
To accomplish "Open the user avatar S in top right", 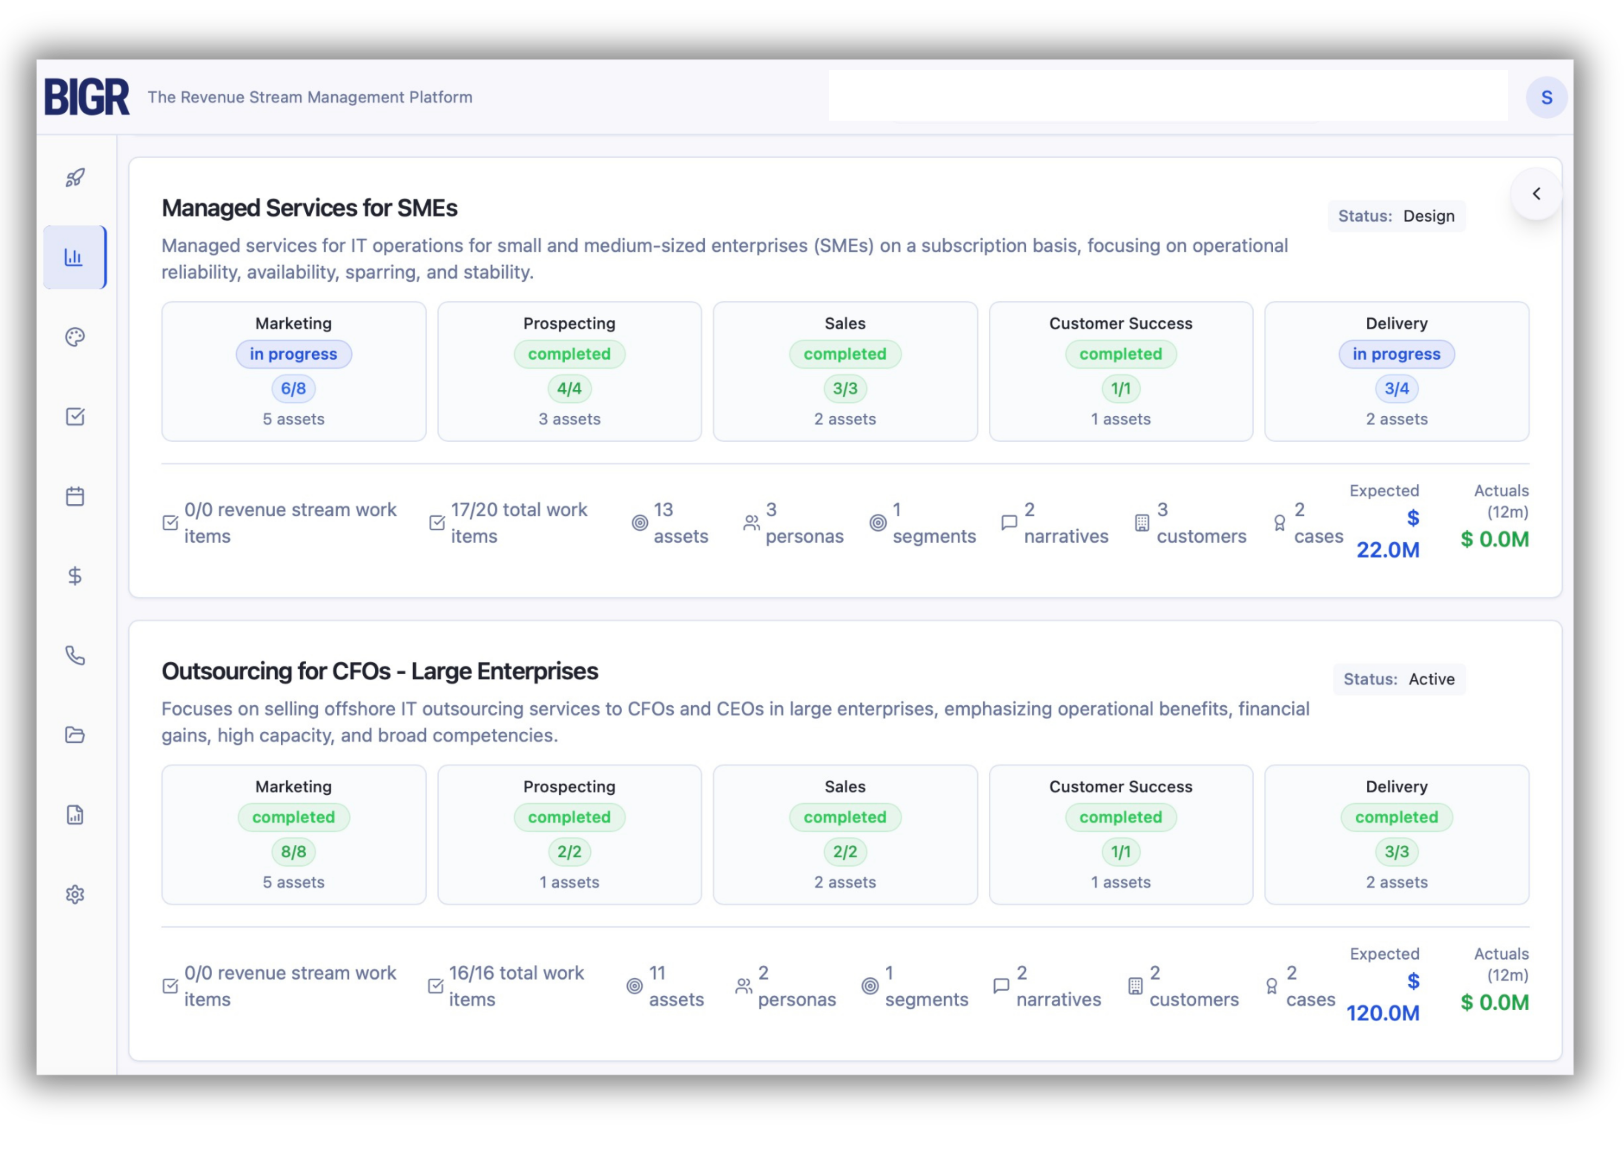I will tap(1547, 97).
